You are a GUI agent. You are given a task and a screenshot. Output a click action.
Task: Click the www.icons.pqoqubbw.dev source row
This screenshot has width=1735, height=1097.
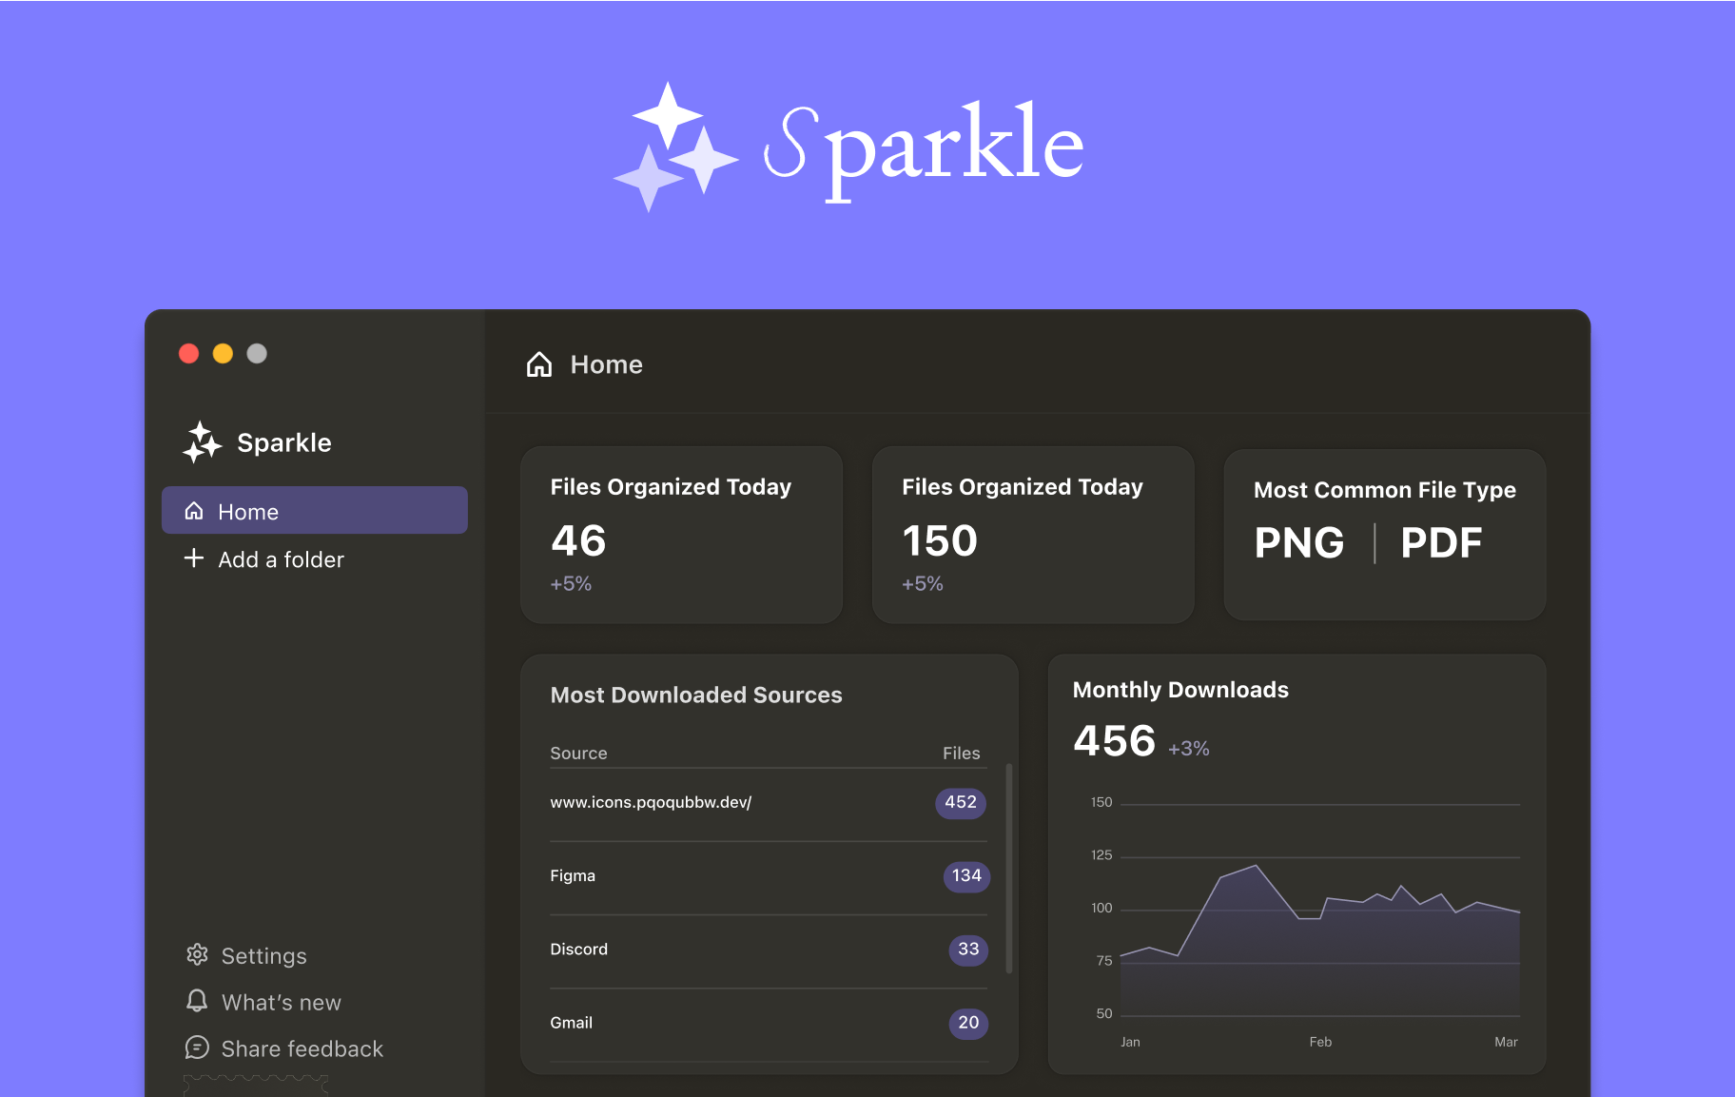[651, 803]
